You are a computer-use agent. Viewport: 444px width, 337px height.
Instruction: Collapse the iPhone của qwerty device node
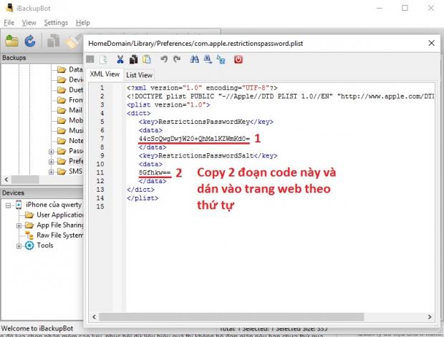coord(7,205)
